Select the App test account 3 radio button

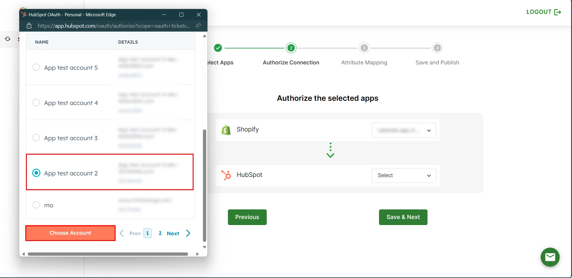tap(36, 137)
